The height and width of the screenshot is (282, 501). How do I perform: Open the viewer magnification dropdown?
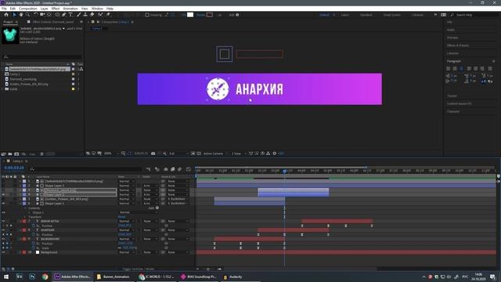point(111,154)
